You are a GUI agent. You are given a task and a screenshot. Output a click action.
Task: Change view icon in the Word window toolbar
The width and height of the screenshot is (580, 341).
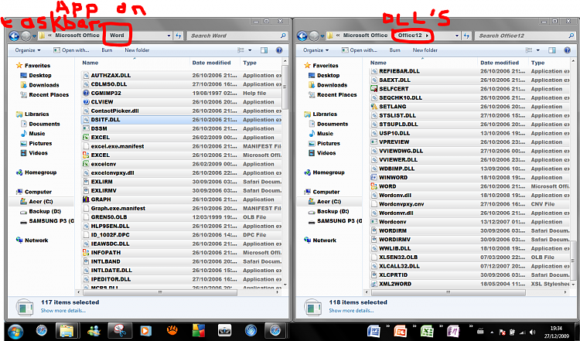tap(241, 50)
